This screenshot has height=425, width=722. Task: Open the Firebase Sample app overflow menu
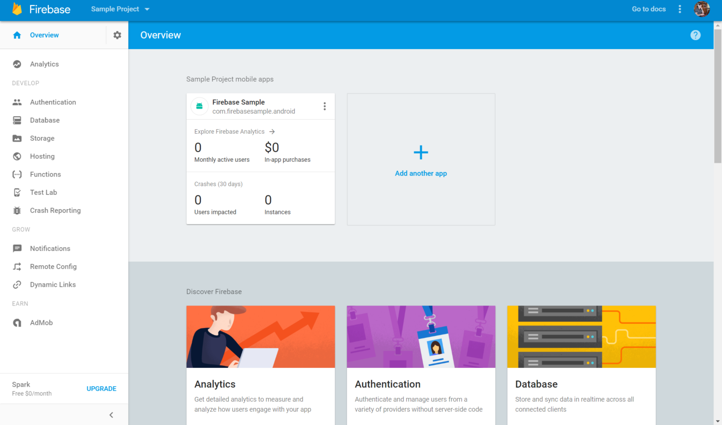coord(324,106)
